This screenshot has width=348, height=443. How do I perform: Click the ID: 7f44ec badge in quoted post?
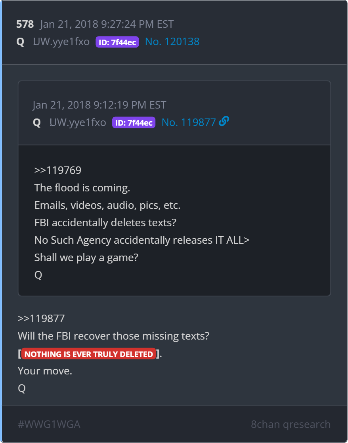134,122
